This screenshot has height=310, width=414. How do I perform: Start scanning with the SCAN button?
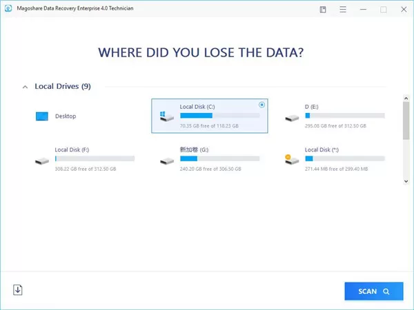(x=374, y=291)
